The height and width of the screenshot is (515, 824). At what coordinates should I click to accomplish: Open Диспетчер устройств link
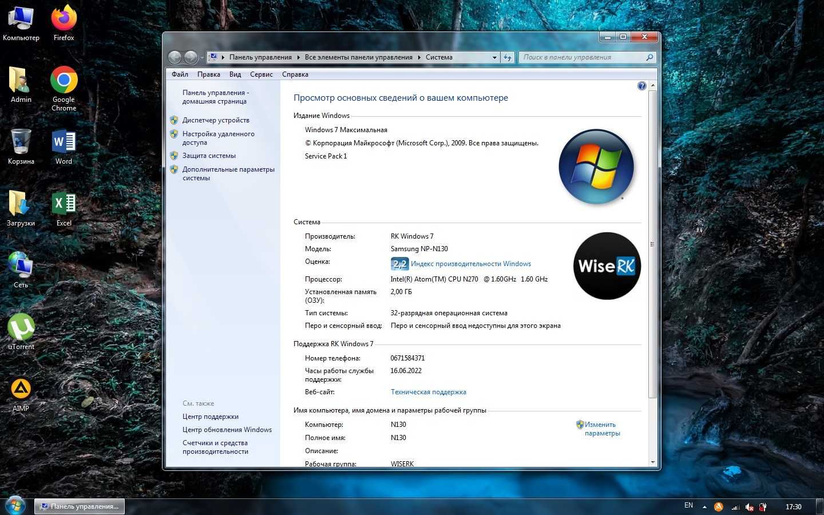pyautogui.click(x=216, y=120)
